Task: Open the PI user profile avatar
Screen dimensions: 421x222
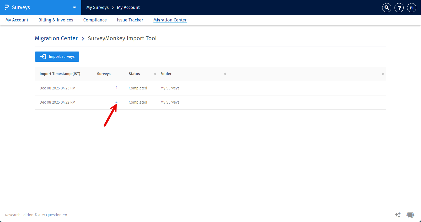Action: pos(412,8)
